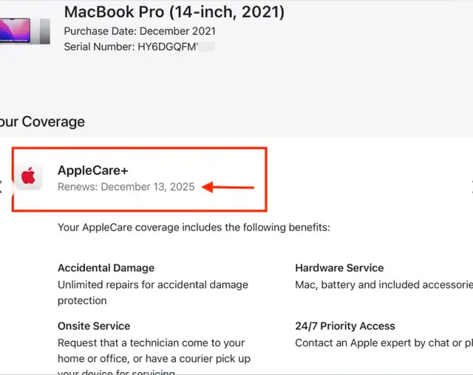Click the request a technician description text

tap(154, 356)
